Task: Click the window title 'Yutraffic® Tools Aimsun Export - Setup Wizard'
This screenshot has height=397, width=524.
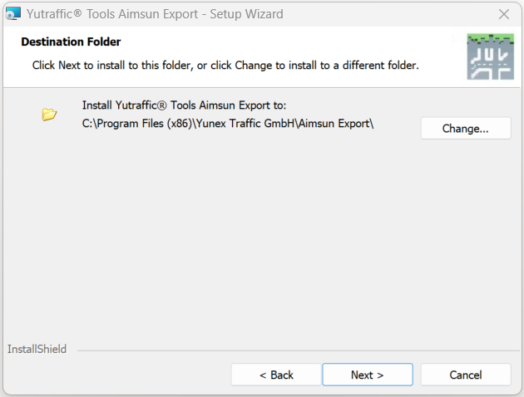Action: [x=156, y=14]
